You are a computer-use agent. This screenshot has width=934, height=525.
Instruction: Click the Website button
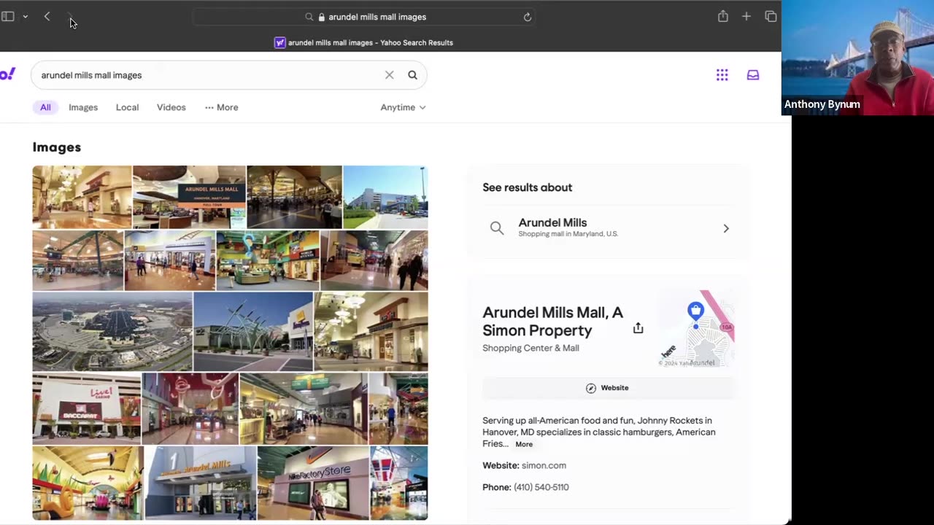click(x=608, y=388)
